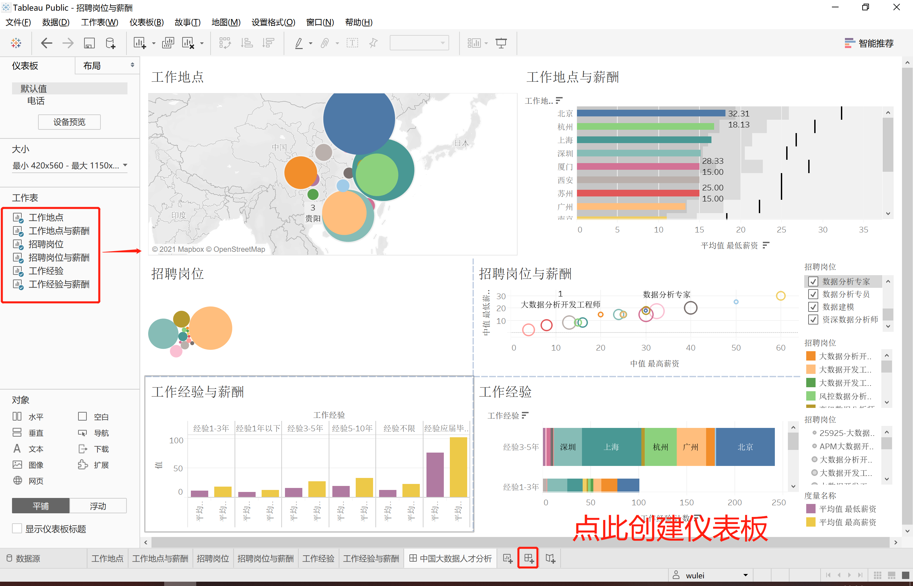Click the new story tab icon
913x586 pixels.
(550, 558)
